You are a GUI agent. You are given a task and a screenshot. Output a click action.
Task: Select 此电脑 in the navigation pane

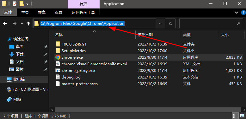tap(19, 79)
